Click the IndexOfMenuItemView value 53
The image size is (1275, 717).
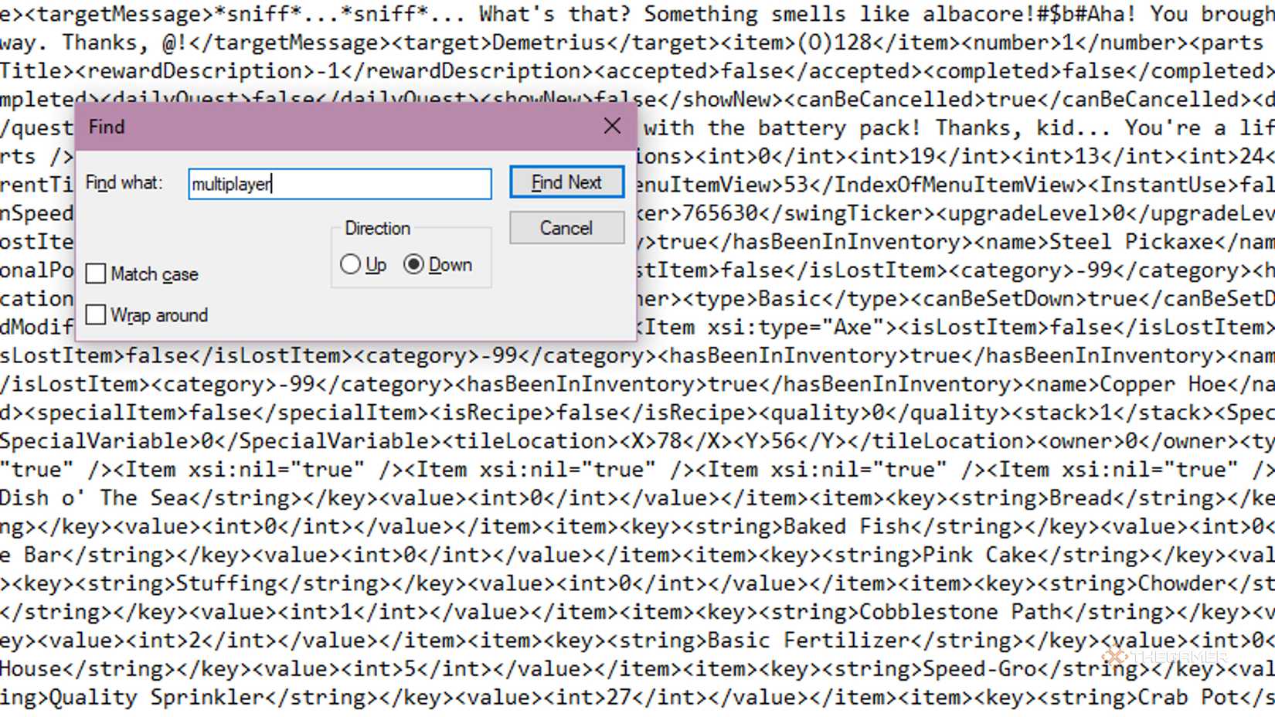pos(796,185)
